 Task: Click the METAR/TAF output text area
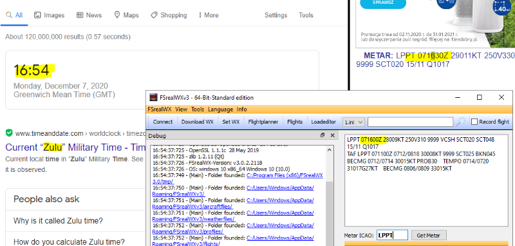click(x=426, y=180)
